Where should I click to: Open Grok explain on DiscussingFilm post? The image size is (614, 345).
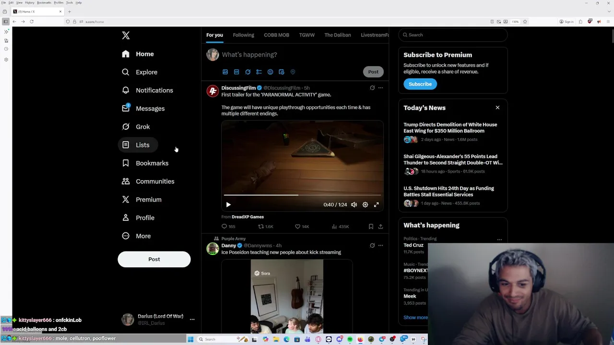pyautogui.click(x=372, y=88)
